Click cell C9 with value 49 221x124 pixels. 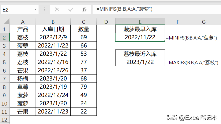84,95
